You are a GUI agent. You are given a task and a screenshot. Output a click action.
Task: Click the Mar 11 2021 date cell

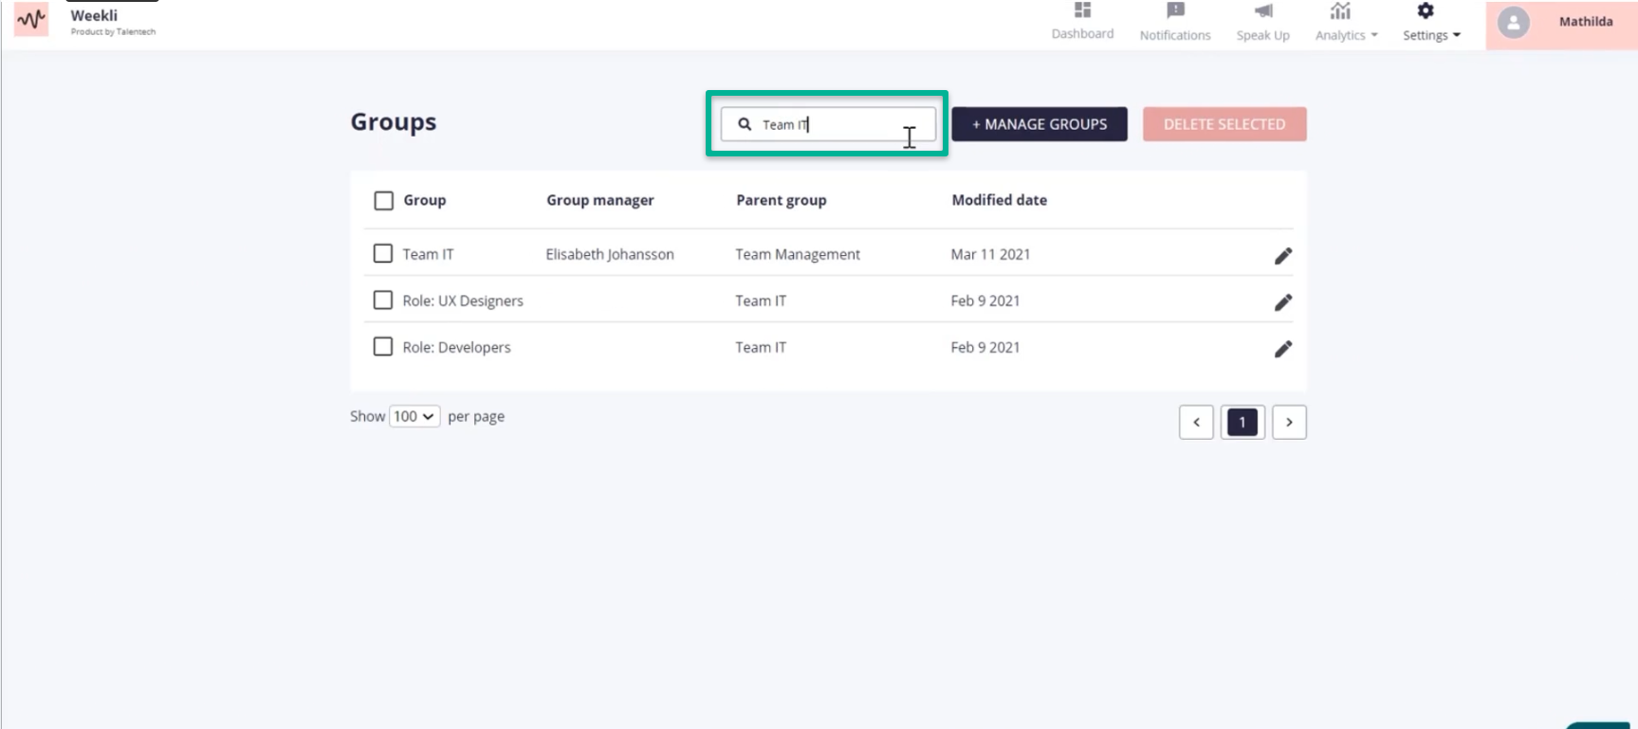click(x=990, y=254)
